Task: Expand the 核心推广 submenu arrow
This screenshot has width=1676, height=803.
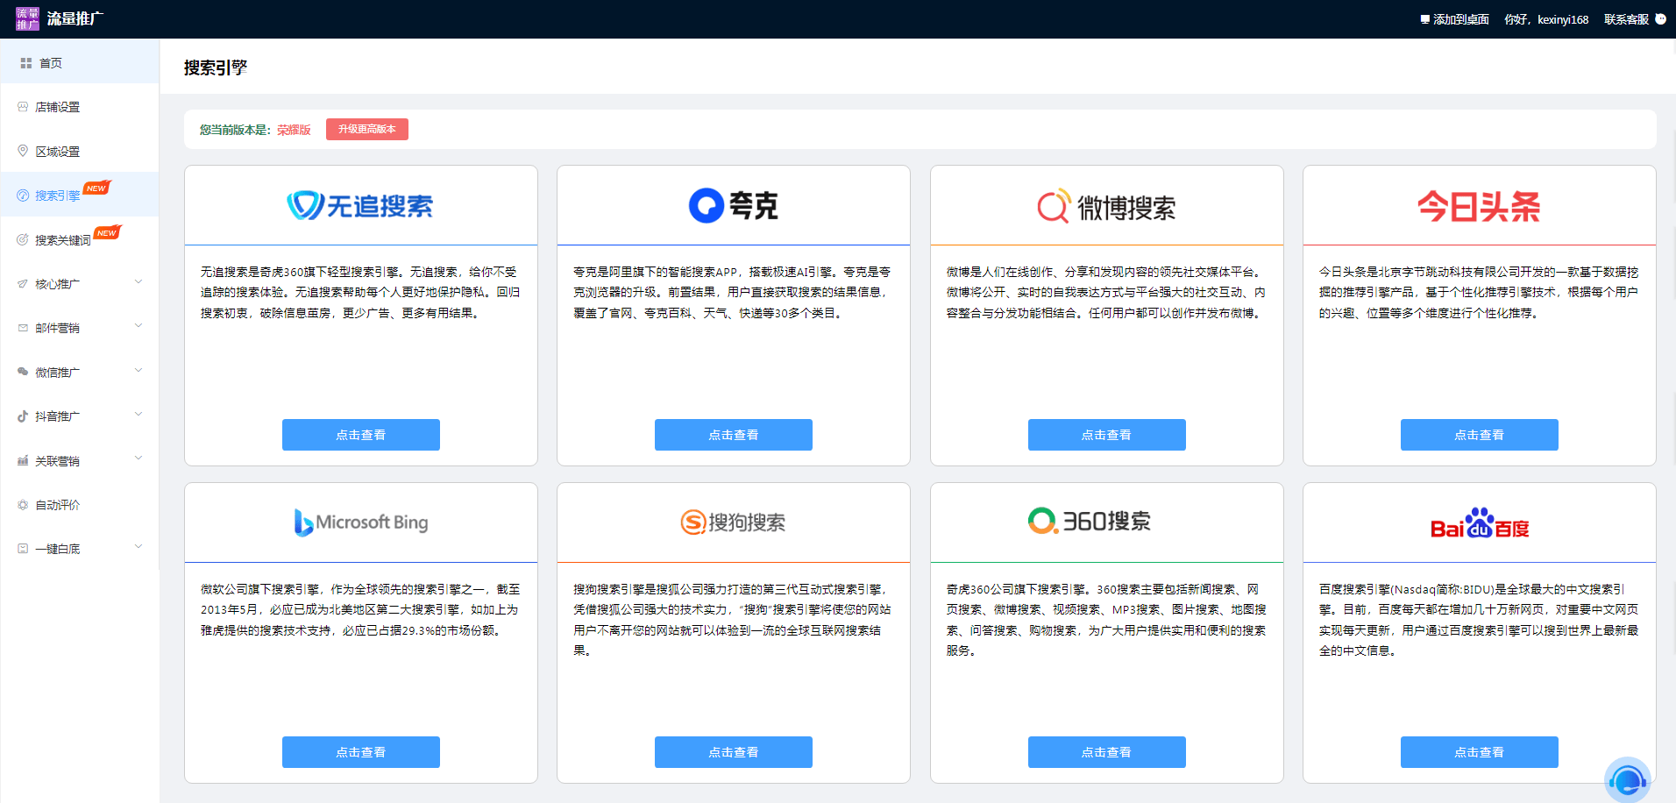Action: 138,282
